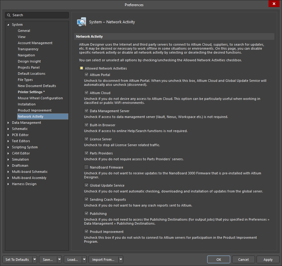Select Network Activity in tree
The image size is (282, 266).
point(43,116)
